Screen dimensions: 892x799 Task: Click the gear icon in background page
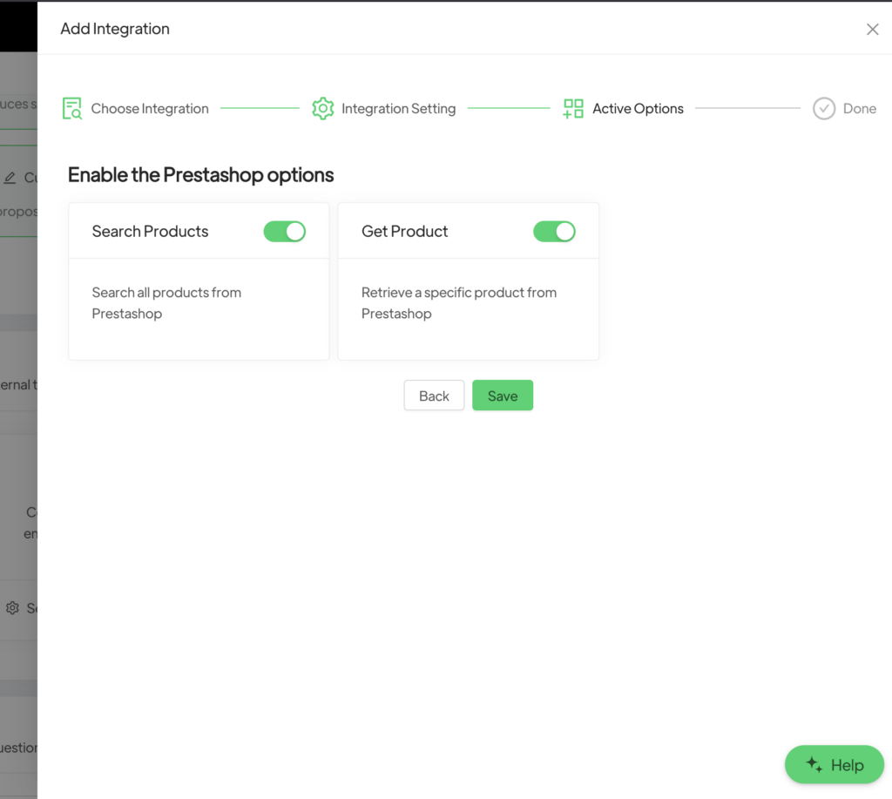click(x=12, y=608)
